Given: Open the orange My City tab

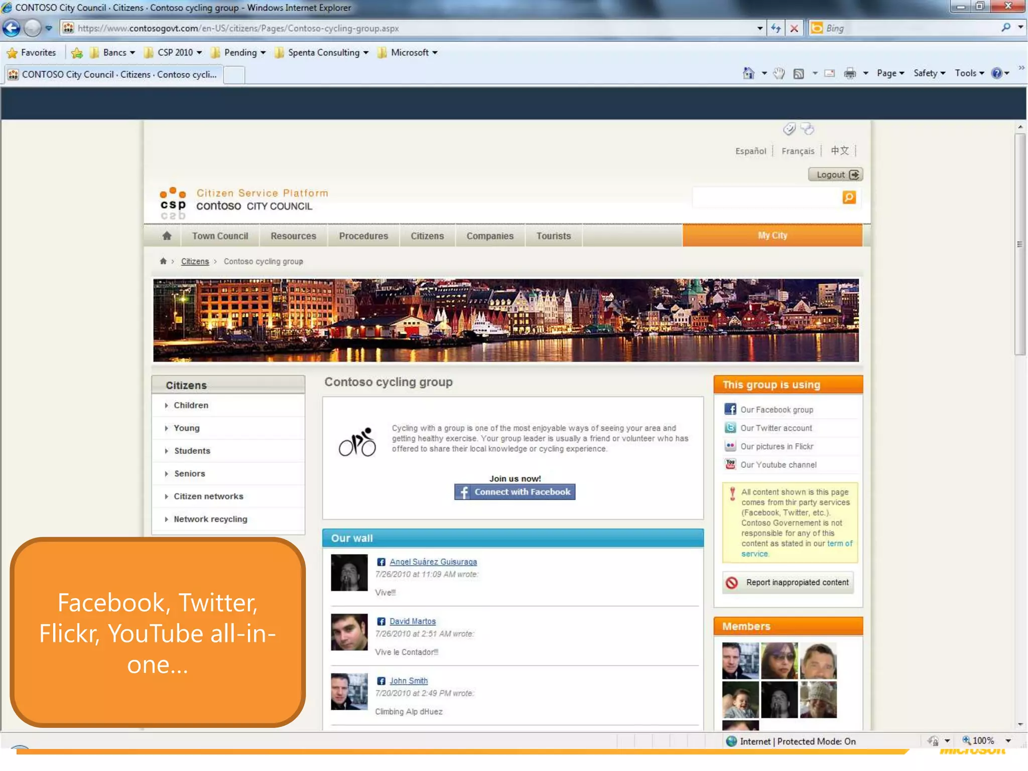Looking at the screenshot, I should (x=772, y=235).
